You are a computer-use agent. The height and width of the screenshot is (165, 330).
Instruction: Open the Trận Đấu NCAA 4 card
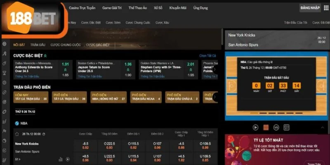[x=146, y=97]
